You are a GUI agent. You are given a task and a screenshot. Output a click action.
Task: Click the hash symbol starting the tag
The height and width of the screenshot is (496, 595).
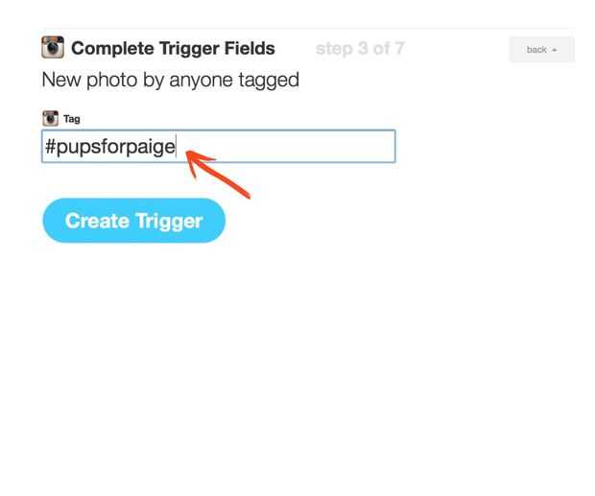click(51, 146)
